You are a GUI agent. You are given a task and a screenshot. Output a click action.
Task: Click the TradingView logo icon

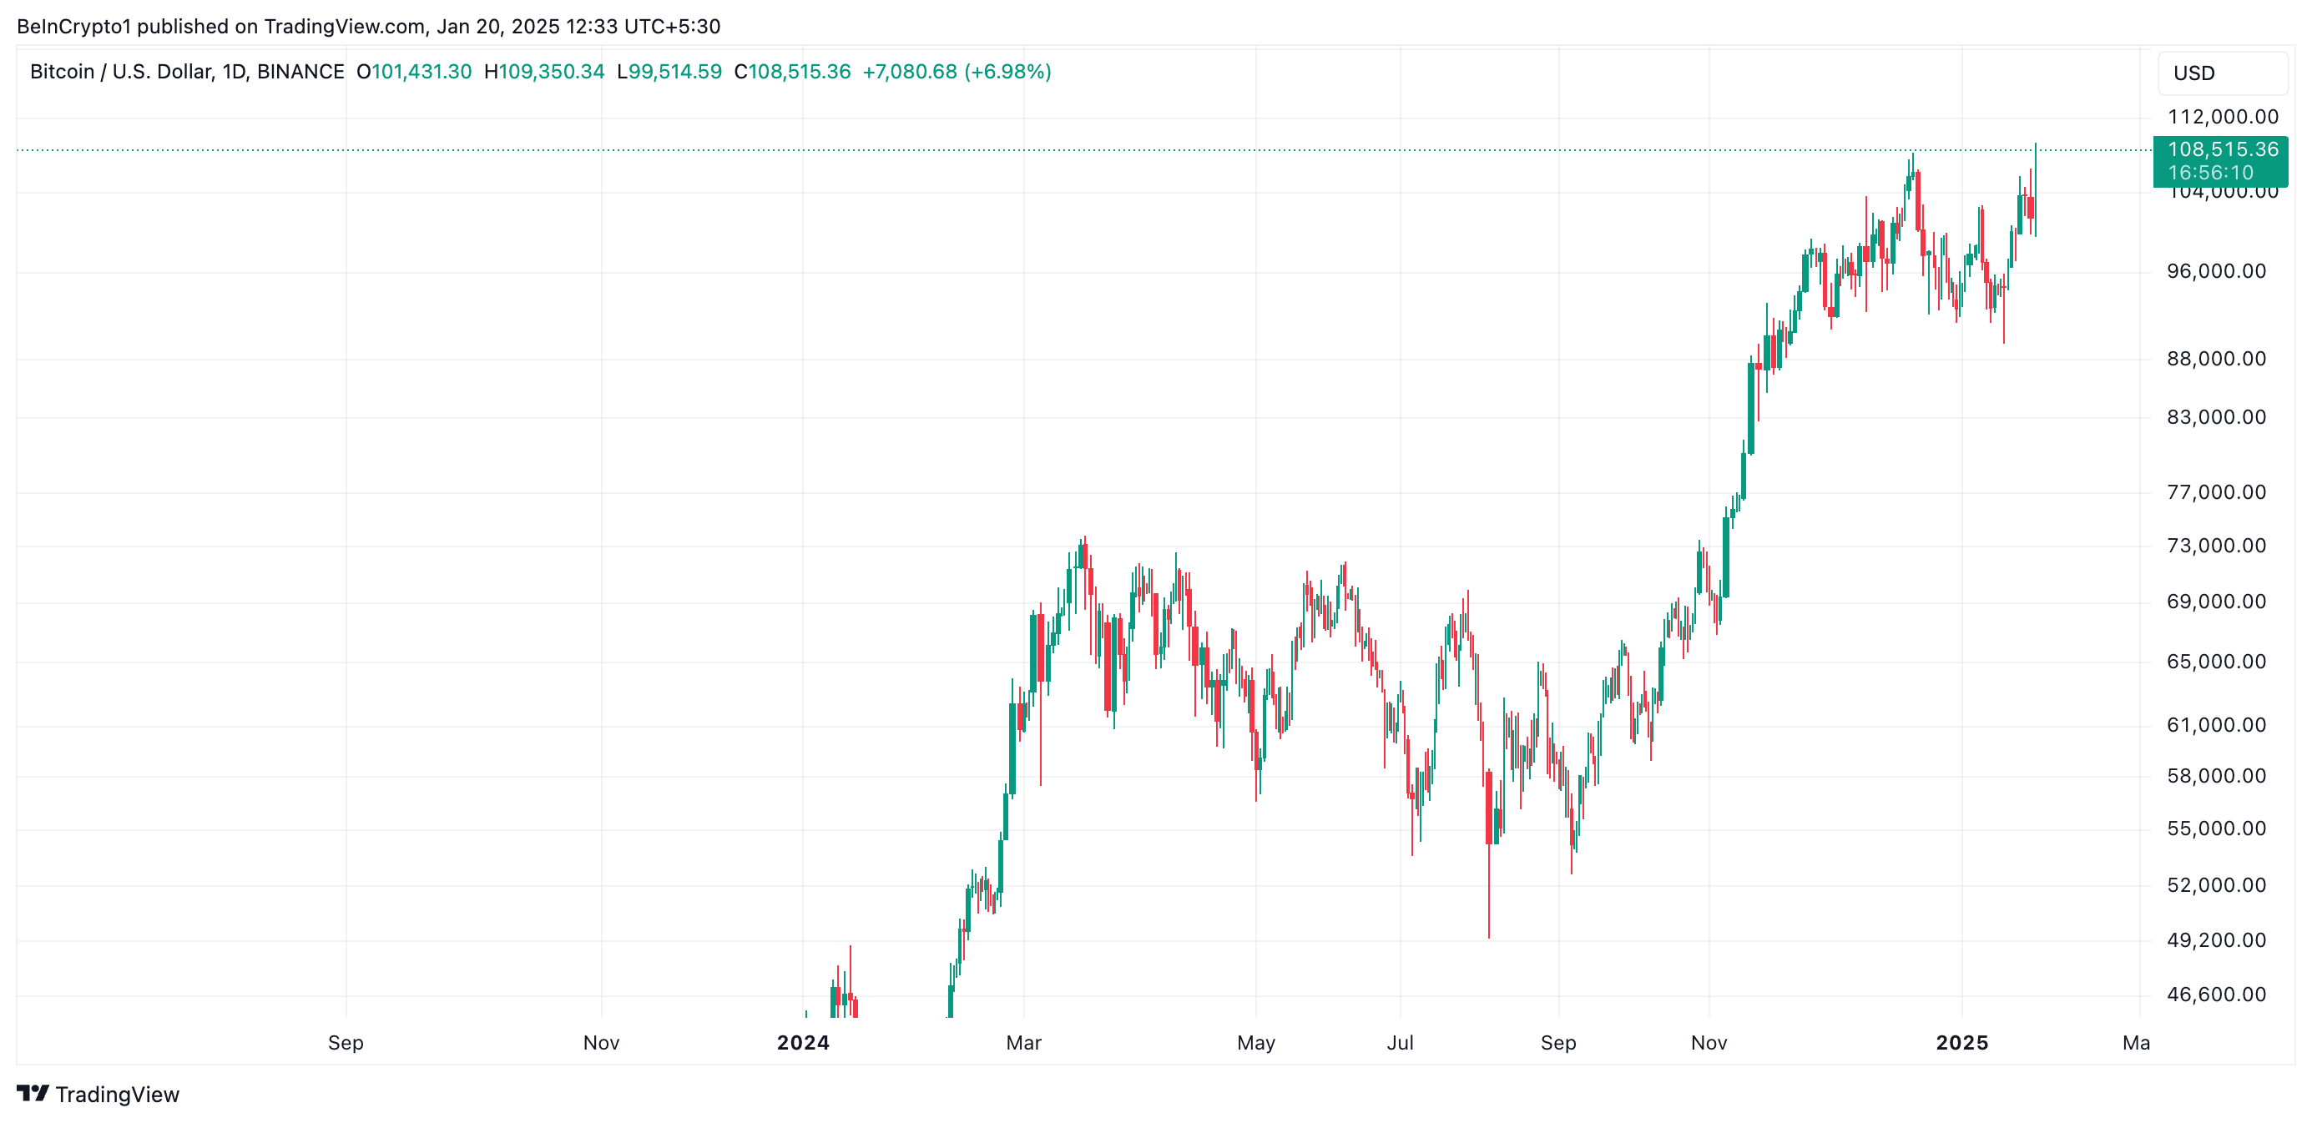33,1094
